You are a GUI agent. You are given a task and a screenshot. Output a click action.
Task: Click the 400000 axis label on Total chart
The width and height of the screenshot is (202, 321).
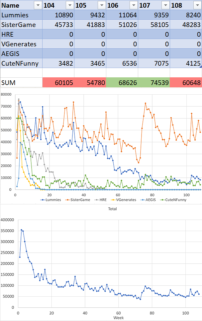coord(7,220)
